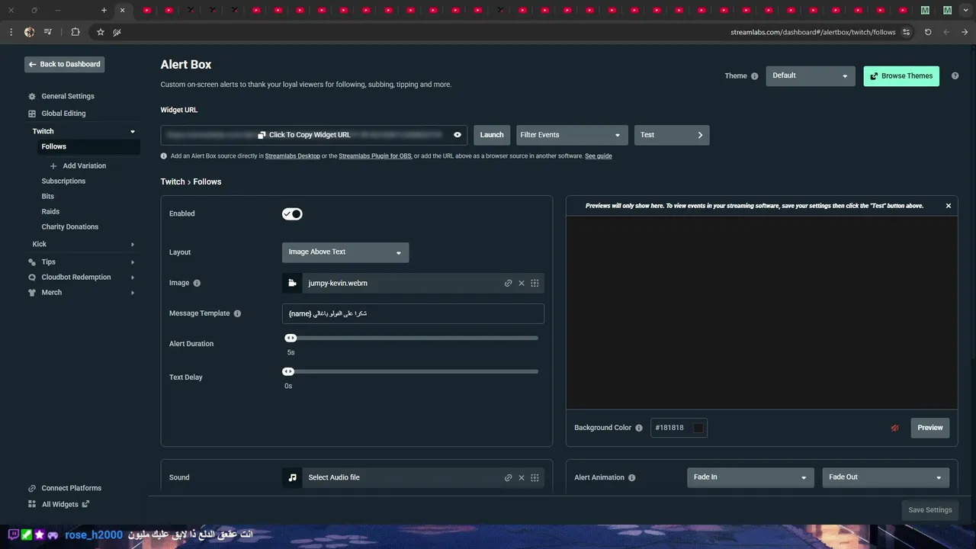Click the Preview button

coord(930,428)
